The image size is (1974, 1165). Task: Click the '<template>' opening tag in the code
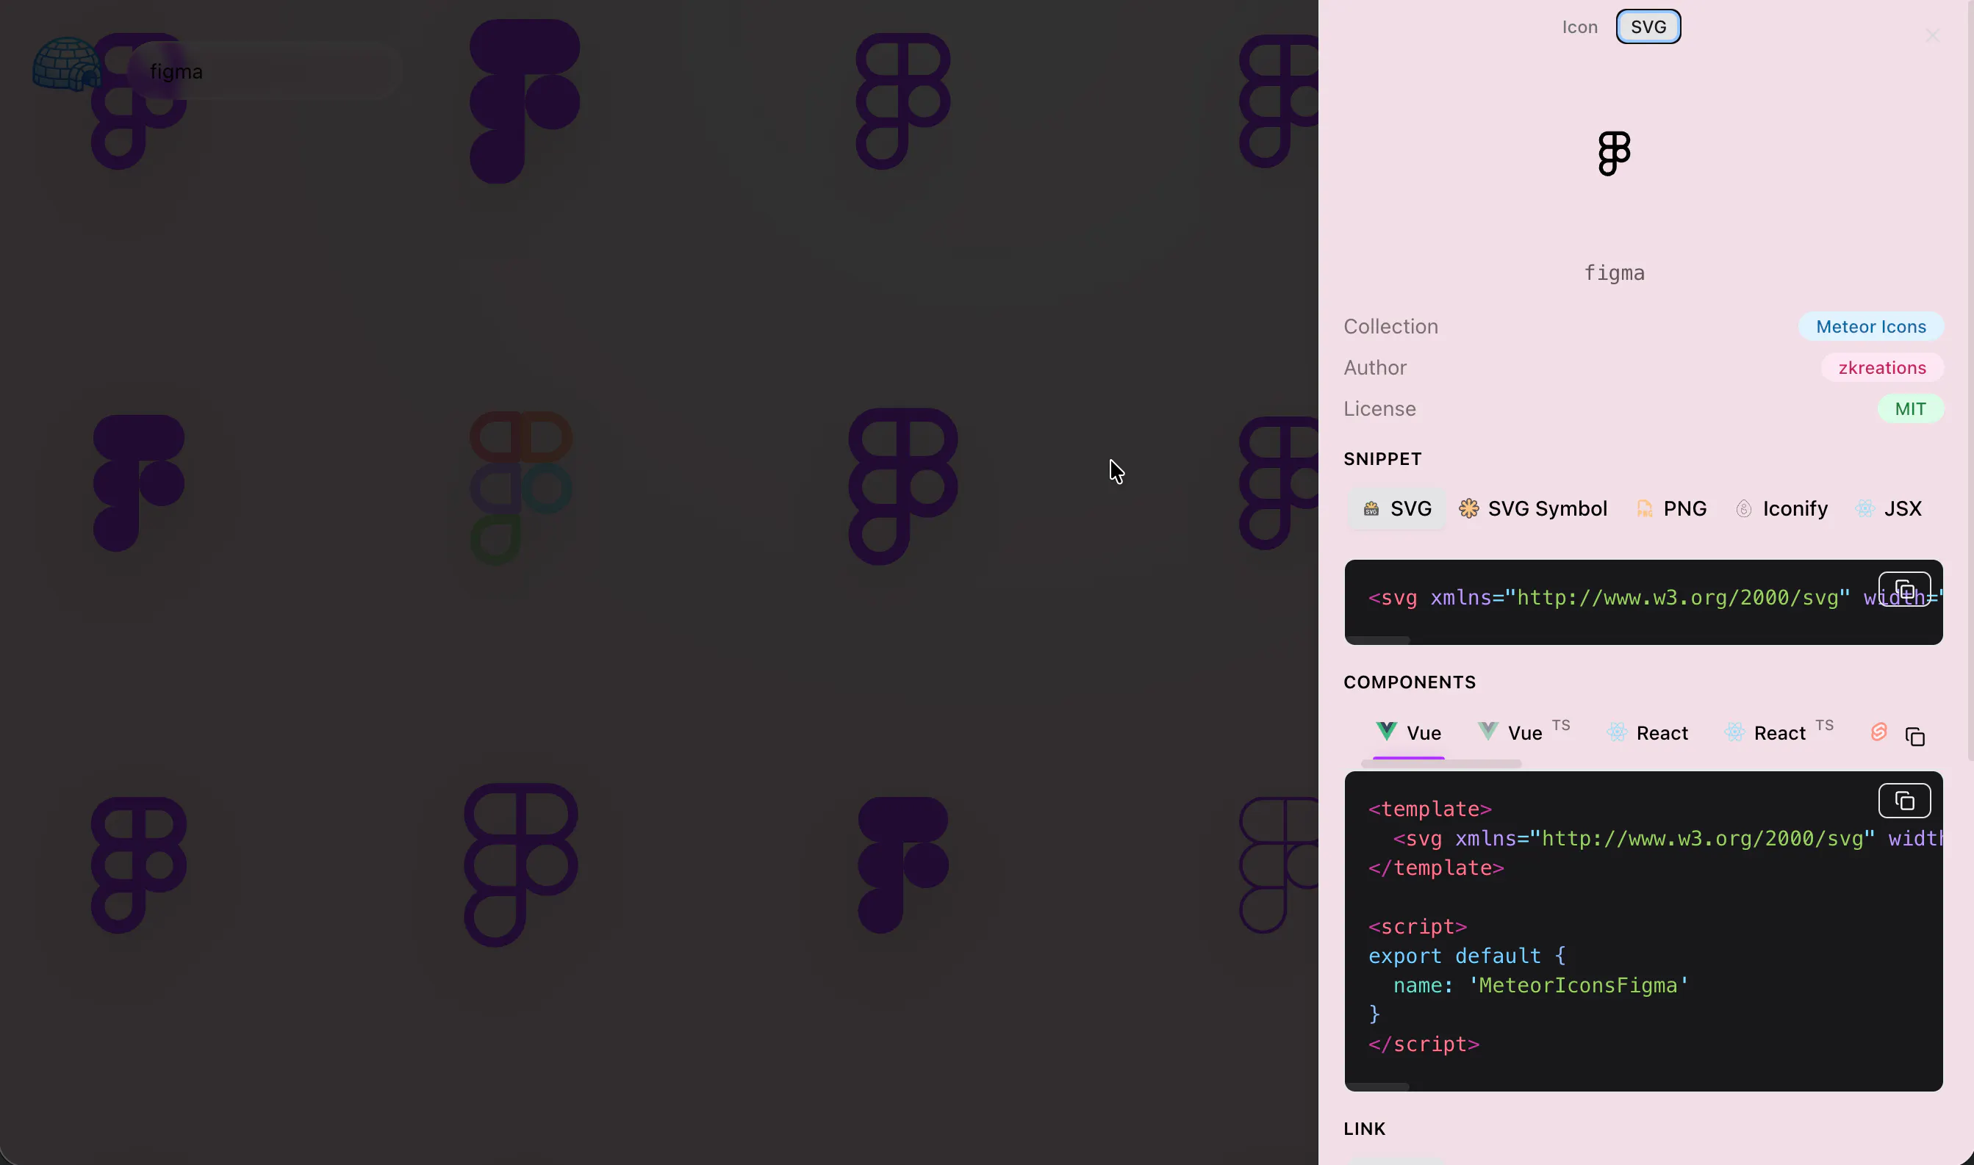1430,809
